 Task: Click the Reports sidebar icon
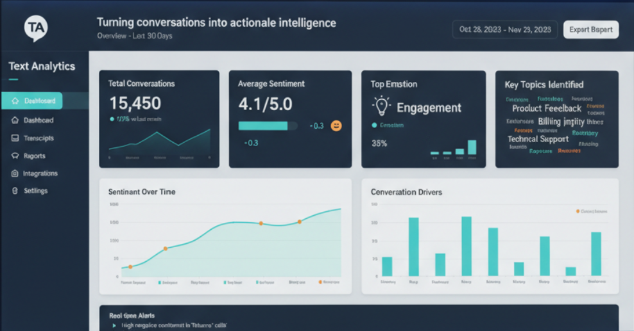point(15,156)
